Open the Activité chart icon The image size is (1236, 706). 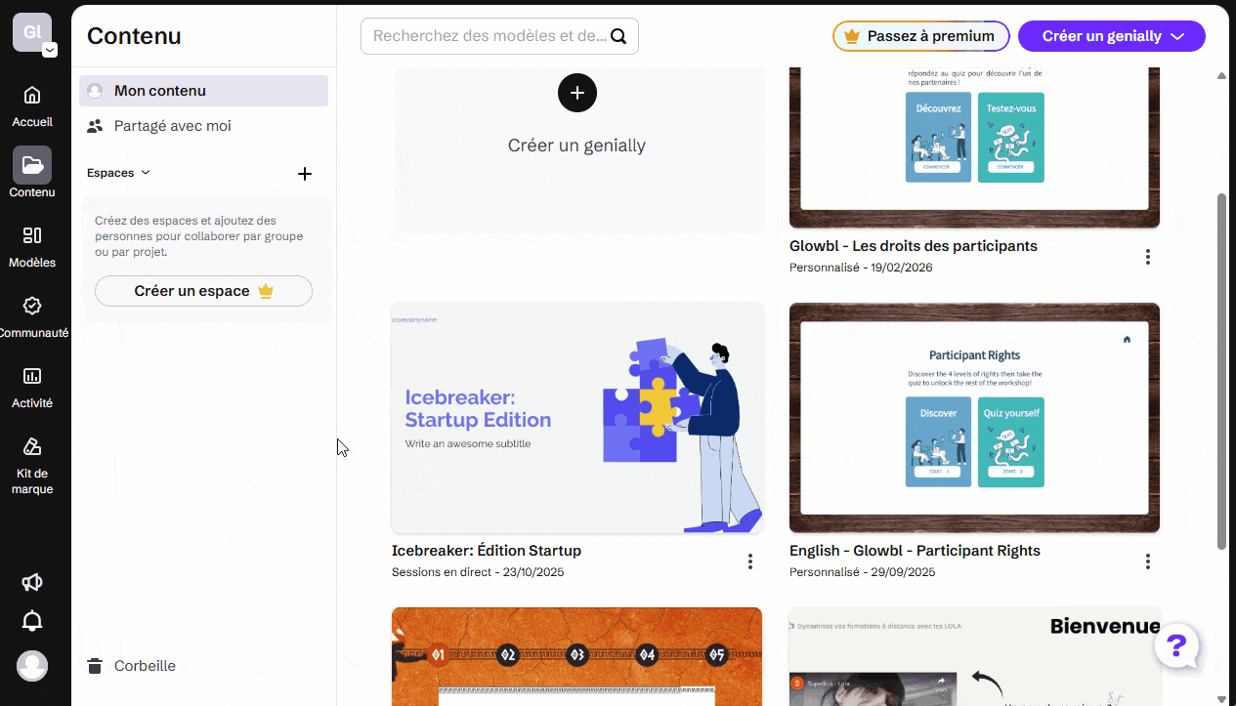pos(32,376)
